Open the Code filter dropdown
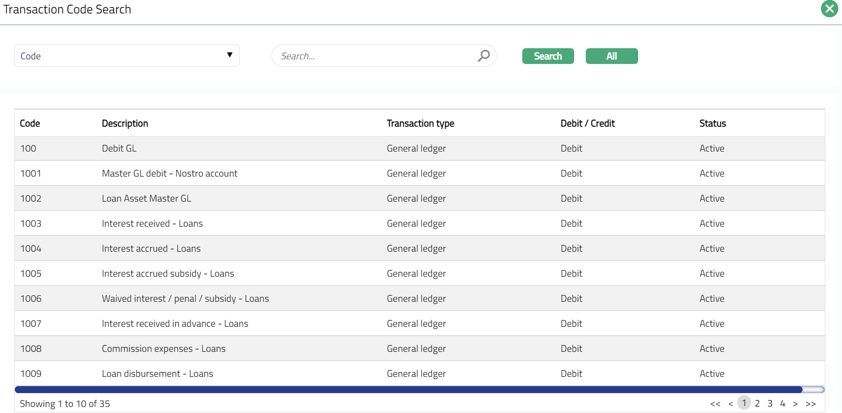The height and width of the screenshot is (413, 842). 127,56
